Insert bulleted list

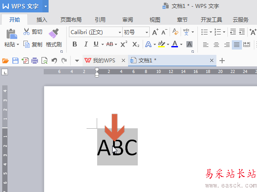(204, 32)
